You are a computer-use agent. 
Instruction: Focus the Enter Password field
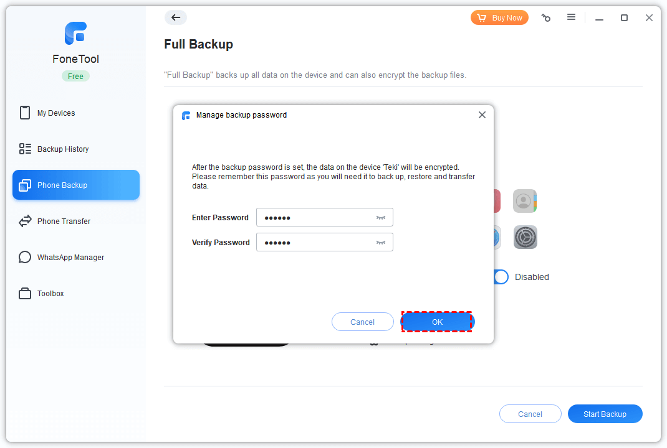pos(315,218)
